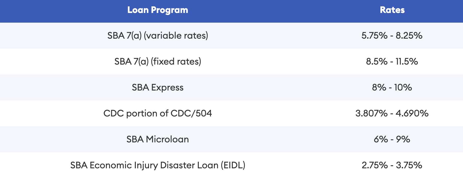
Task: Select the CDC portion of CDC/504 program cell
Action: [x=158, y=113]
